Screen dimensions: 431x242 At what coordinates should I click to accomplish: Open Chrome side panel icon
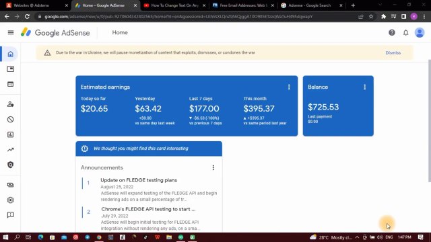(x=403, y=16)
